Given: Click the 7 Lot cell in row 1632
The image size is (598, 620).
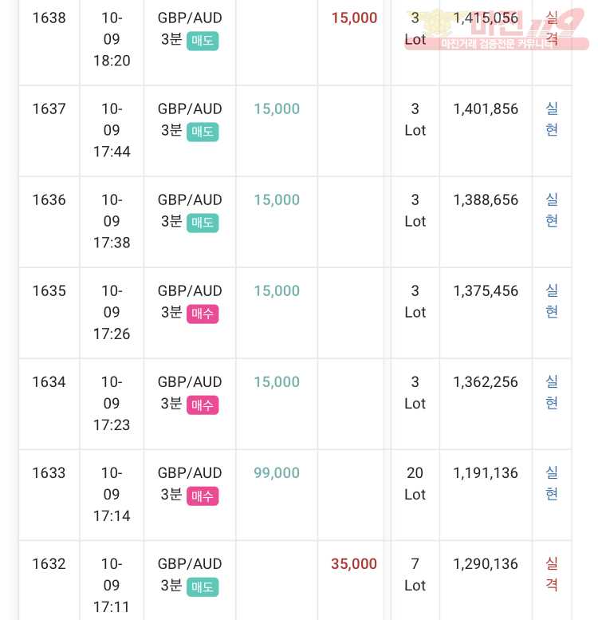Looking at the screenshot, I should click(415, 575).
